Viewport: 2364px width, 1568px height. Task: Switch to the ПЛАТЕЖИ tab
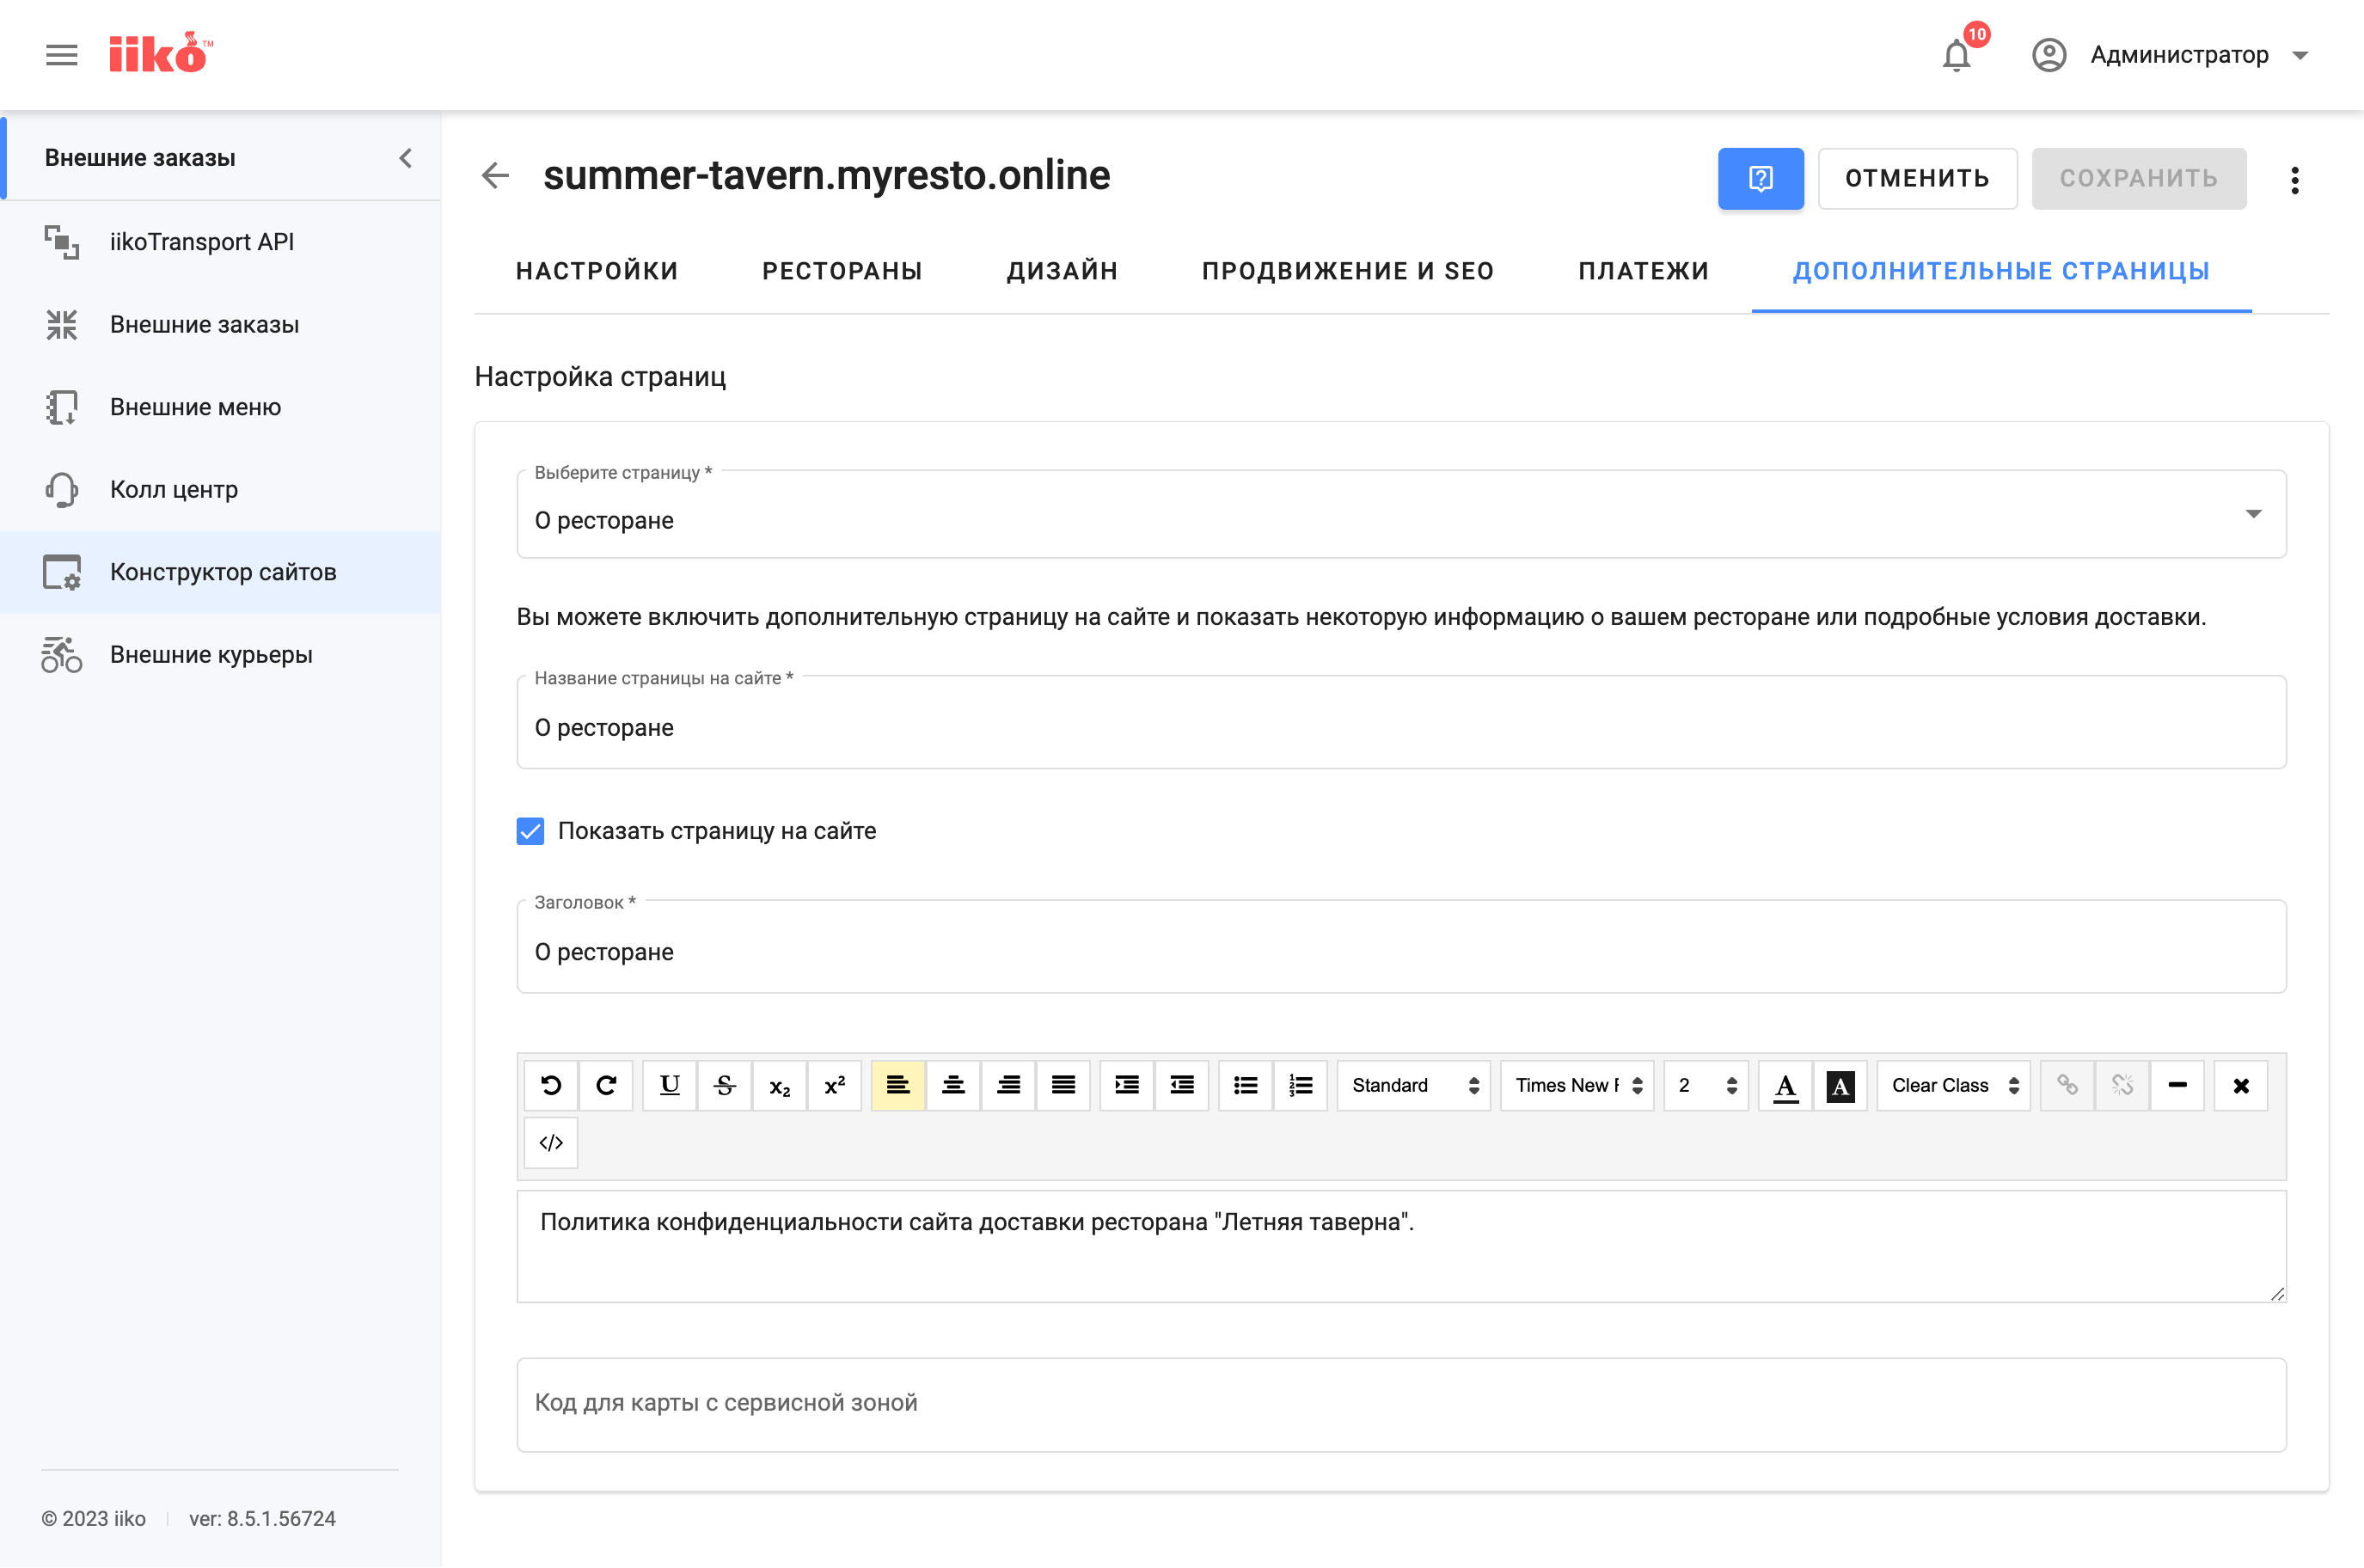tap(1644, 271)
